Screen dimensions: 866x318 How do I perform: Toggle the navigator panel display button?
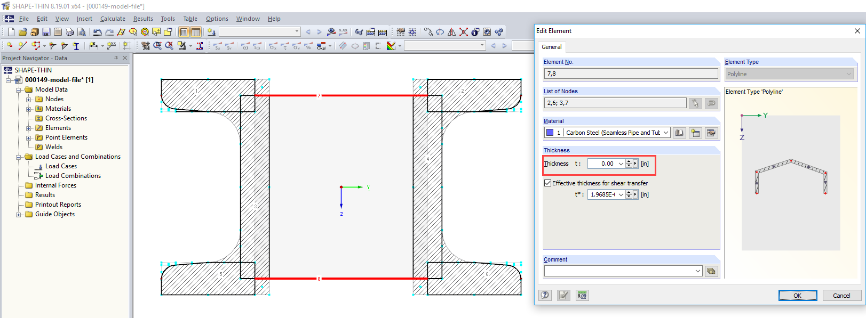pyautogui.click(x=184, y=32)
